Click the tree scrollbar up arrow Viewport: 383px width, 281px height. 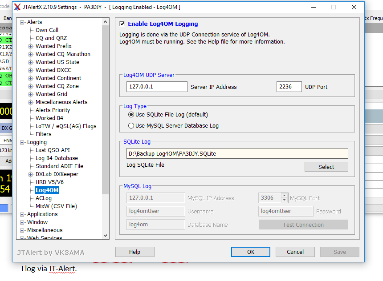click(105, 22)
